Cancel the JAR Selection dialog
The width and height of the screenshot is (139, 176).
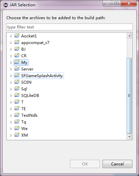[x=117, y=164]
